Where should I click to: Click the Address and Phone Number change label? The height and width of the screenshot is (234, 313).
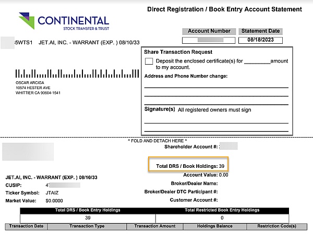tap(186, 76)
